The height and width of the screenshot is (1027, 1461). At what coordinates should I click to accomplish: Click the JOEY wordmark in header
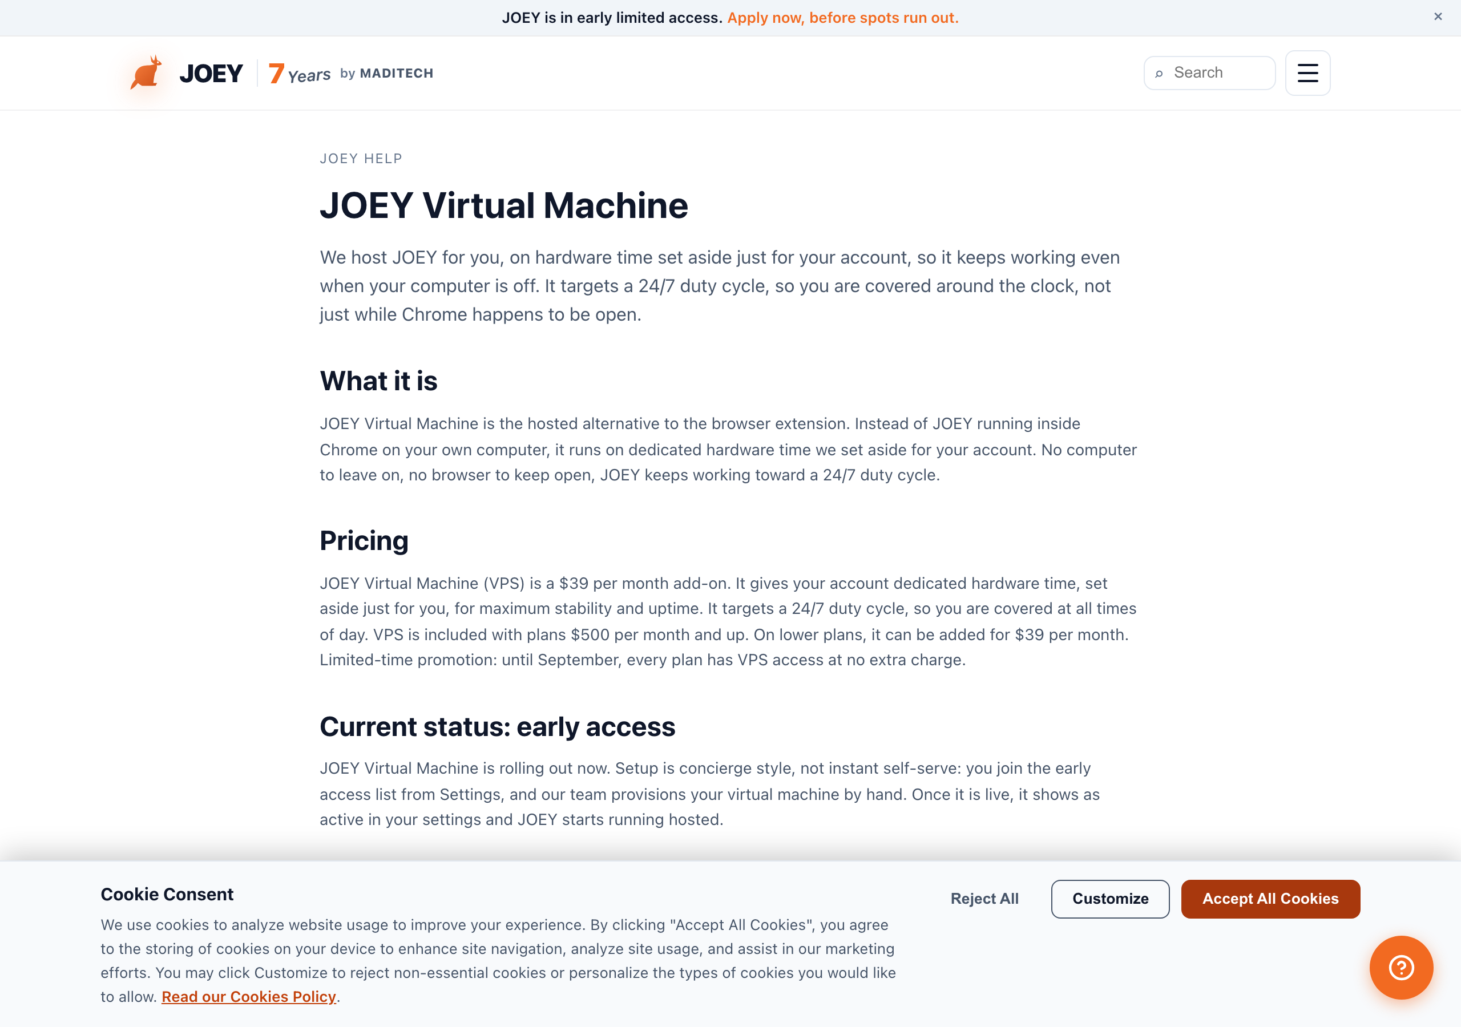211,73
